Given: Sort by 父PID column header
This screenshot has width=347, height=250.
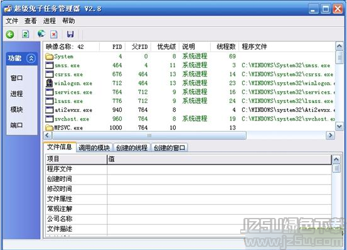Looking at the screenshot, I should click(138, 46).
